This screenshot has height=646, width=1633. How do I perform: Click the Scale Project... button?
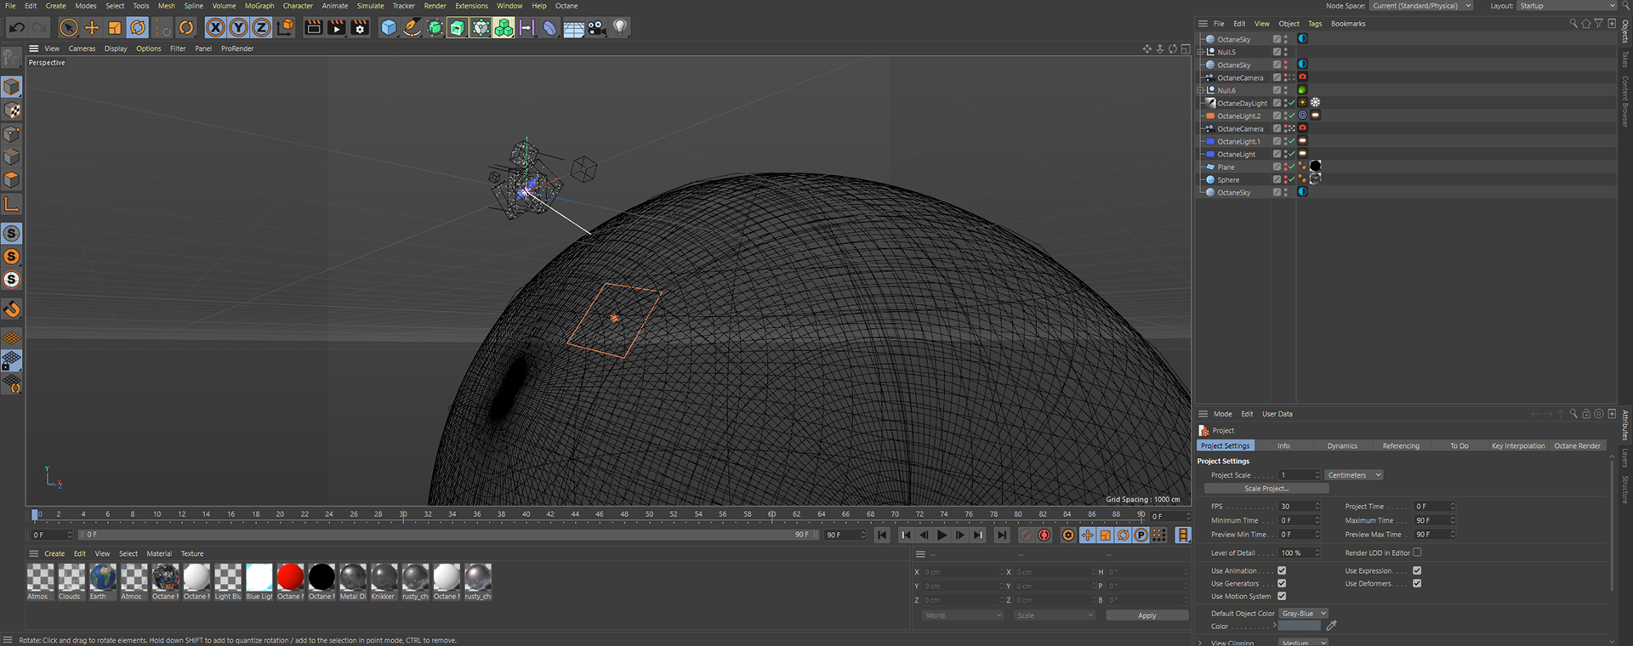pyautogui.click(x=1266, y=489)
